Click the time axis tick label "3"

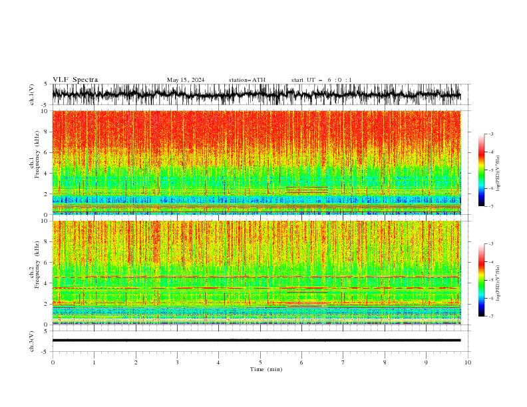tap(177, 362)
